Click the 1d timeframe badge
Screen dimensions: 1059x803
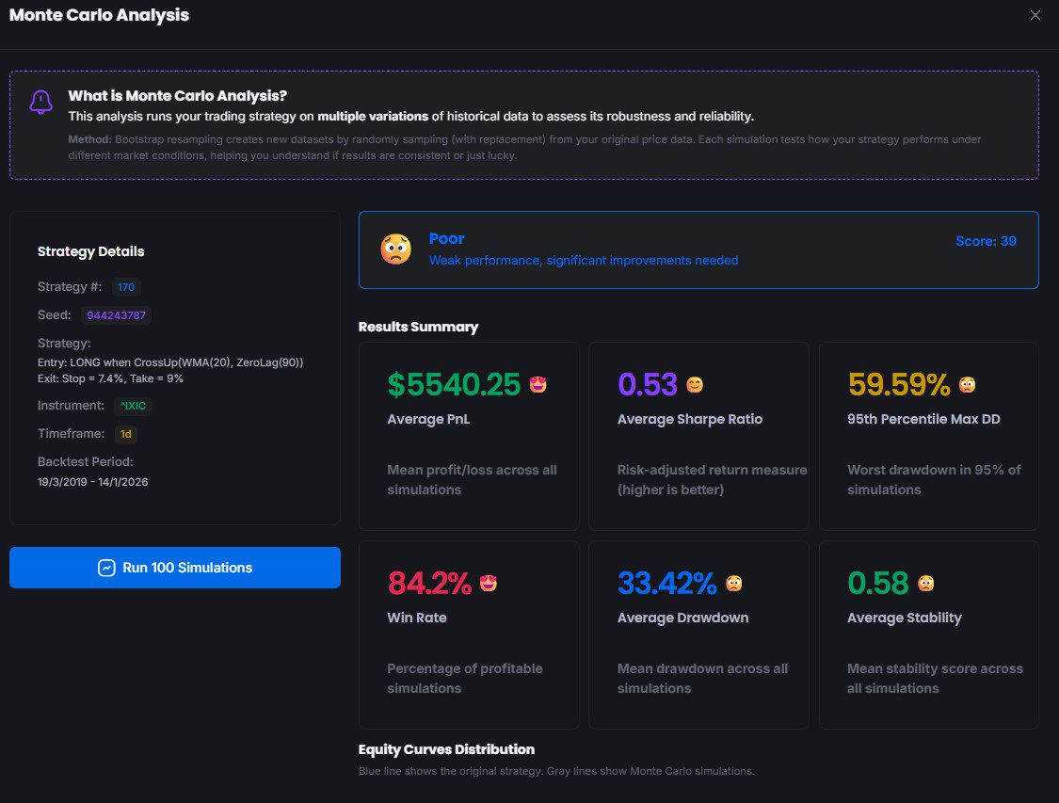click(125, 434)
